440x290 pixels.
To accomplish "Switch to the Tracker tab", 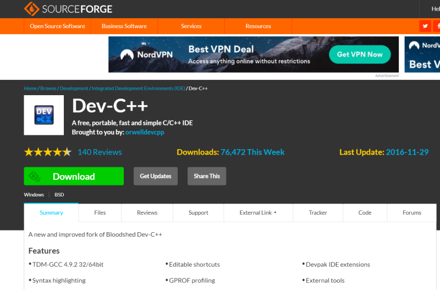I will point(318,213).
